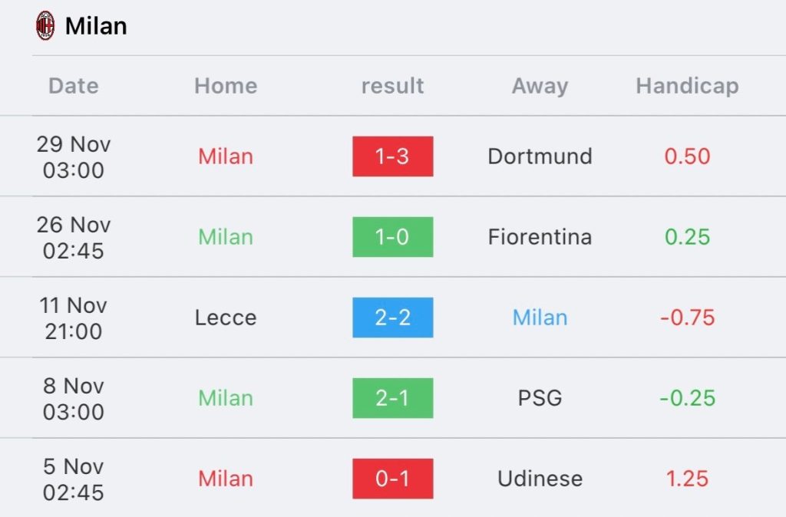Select the Home column header
Viewport: 786px width, 517px height.
tap(226, 86)
